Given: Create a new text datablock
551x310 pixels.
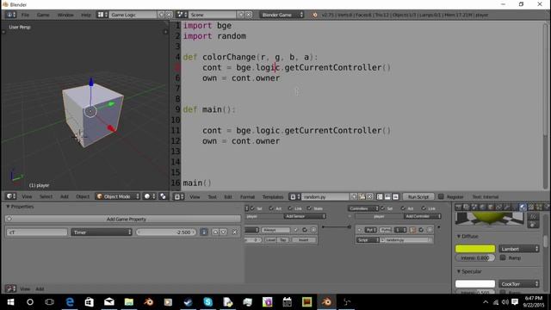Looking at the screenshot, I should pos(354,197).
